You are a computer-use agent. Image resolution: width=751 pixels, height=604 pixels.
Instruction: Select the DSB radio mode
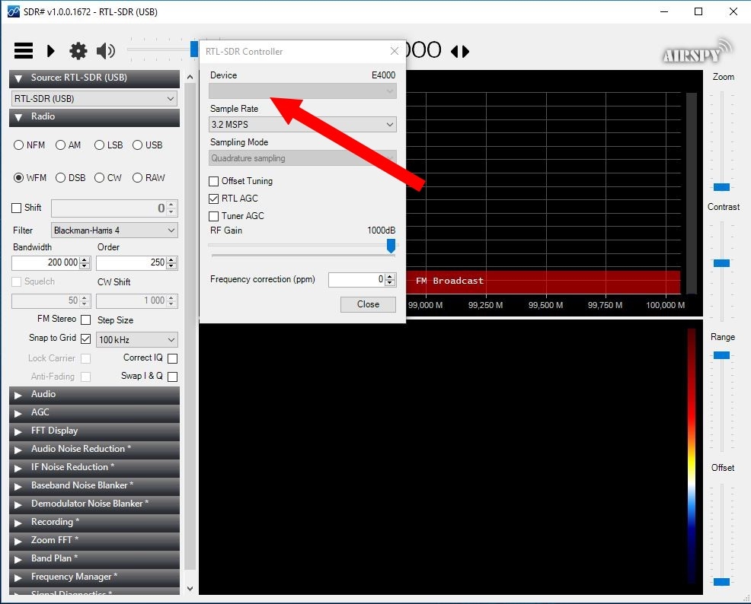pos(60,178)
